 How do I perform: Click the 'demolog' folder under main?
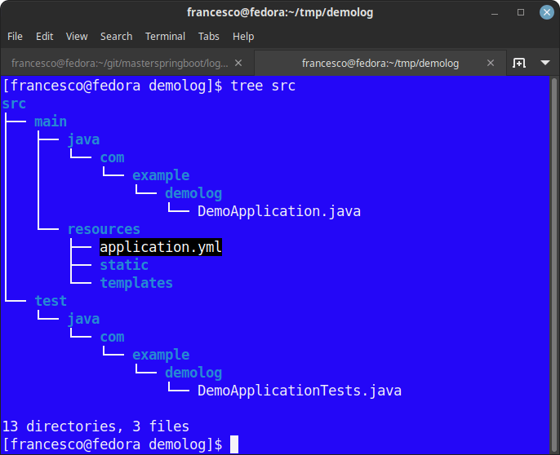[193, 193]
